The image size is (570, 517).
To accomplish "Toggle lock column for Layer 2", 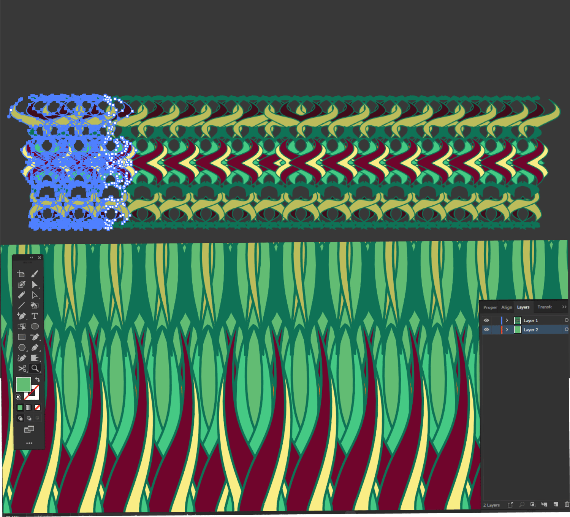I will click(x=495, y=329).
